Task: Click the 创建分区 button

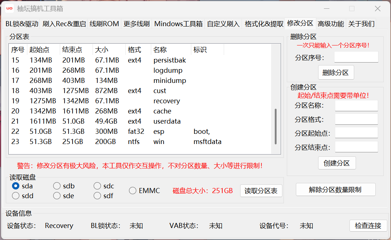Action: tap(337, 163)
